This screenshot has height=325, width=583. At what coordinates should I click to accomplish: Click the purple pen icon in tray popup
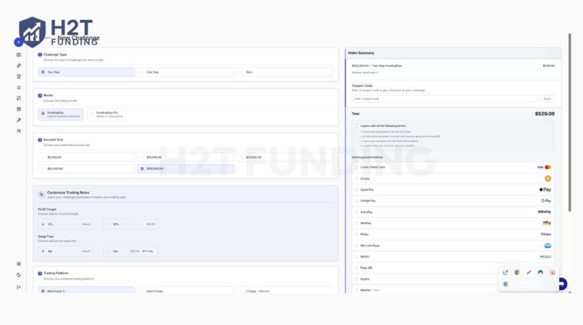[529, 272]
